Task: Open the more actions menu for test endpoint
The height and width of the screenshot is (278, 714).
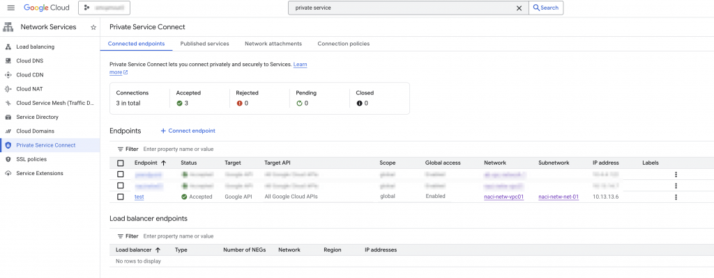Action: 676,197
